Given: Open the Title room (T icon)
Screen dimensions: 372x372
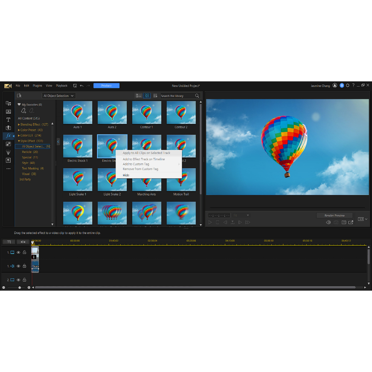Looking at the screenshot, I should pyautogui.click(x=8, y=120).
